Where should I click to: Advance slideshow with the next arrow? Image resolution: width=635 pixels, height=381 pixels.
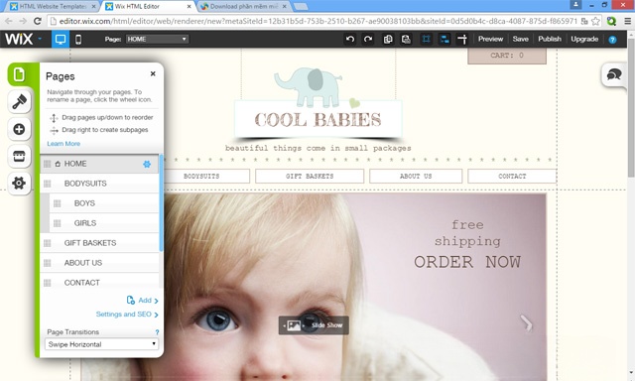(x=526, y=323)
